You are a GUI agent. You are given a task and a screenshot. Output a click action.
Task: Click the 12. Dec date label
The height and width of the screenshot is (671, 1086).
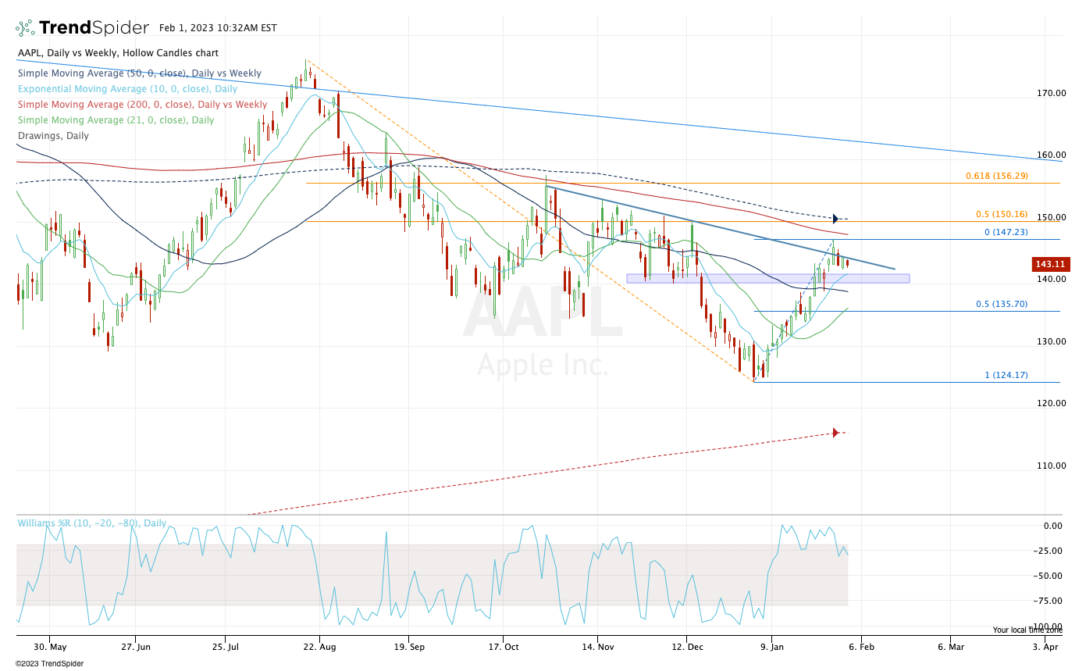coord(686,647)
